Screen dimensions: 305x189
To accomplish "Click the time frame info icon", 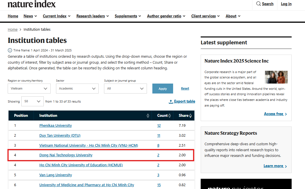I will click(10, 50).
